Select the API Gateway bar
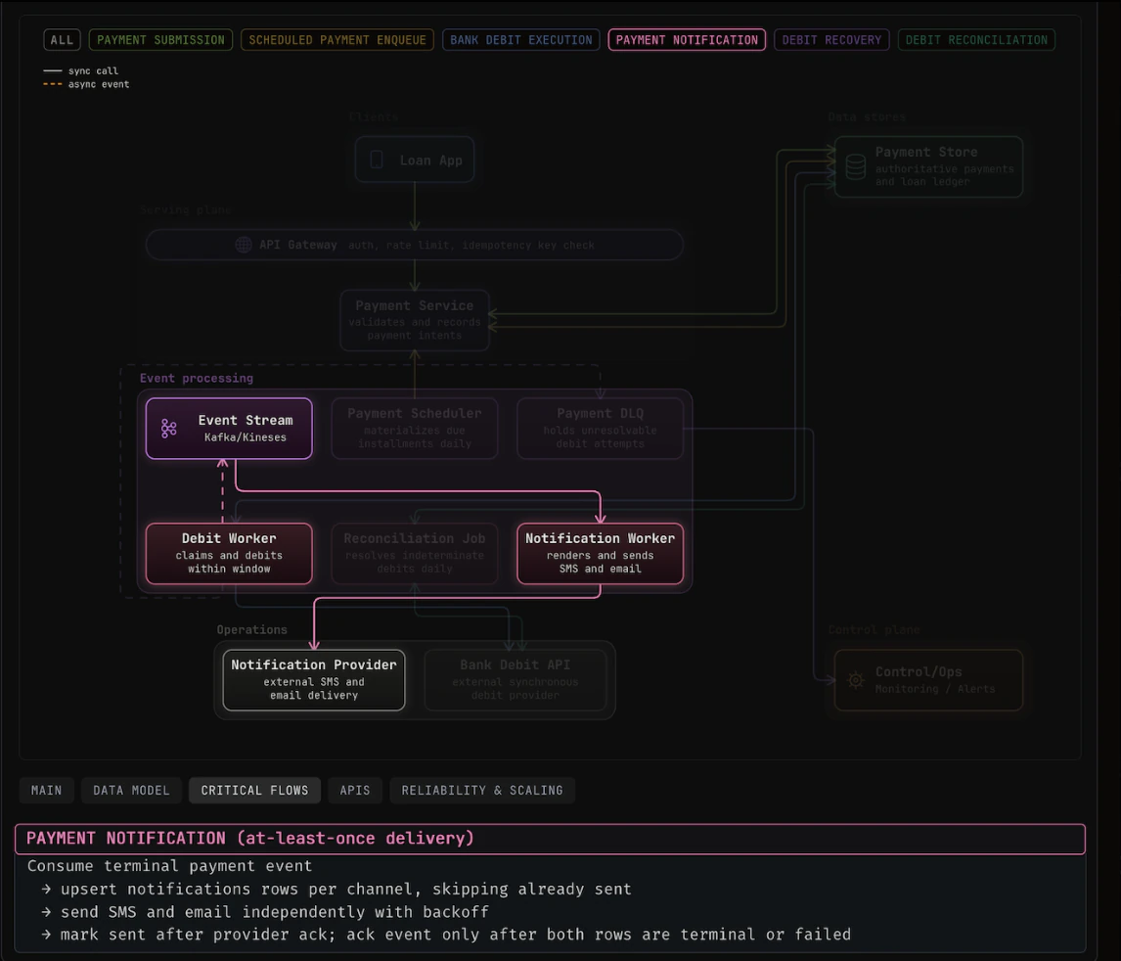 tap(415, 245)
